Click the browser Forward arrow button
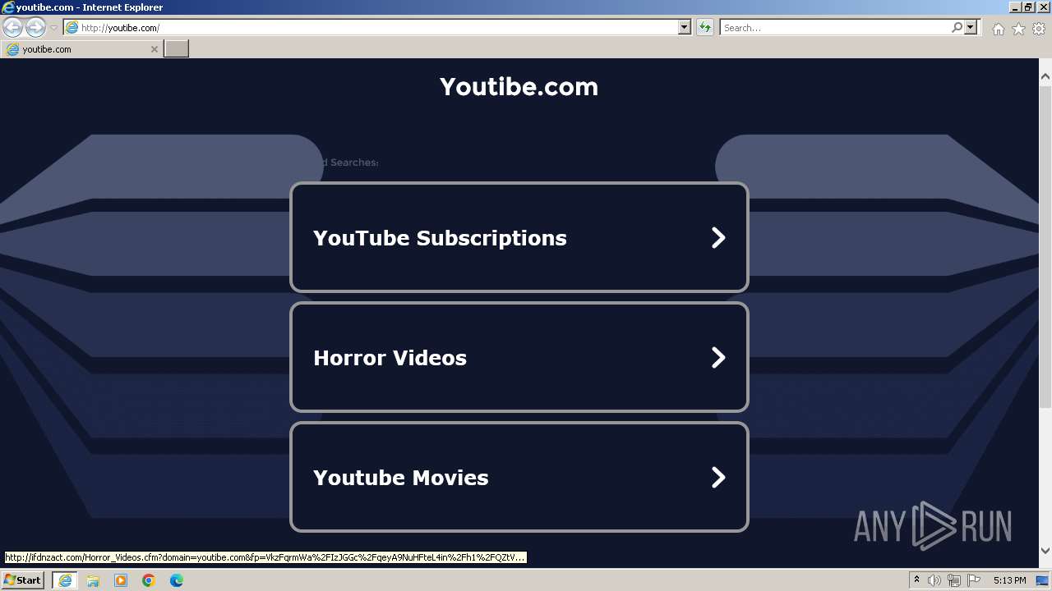The image size is (1052, 591). [35, 28]
